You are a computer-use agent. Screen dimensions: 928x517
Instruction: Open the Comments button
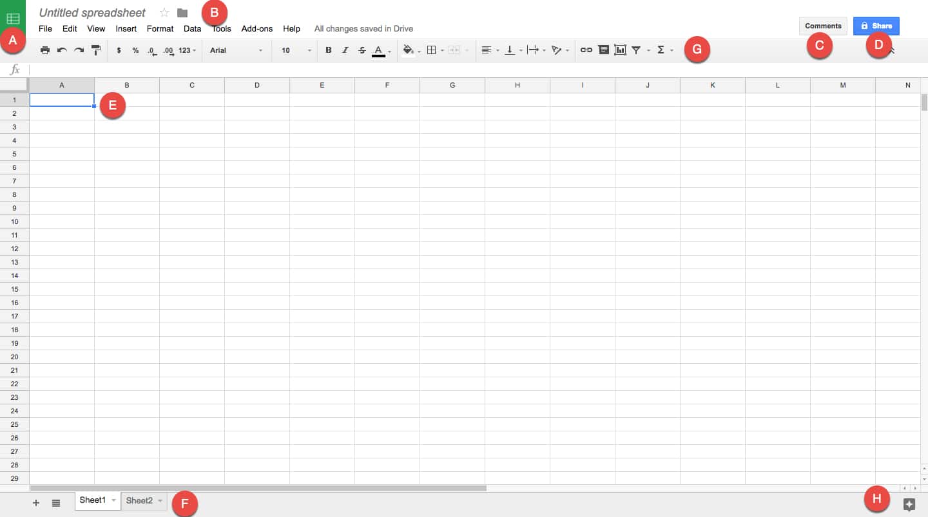pyautogui.click(x=823, y=26)
